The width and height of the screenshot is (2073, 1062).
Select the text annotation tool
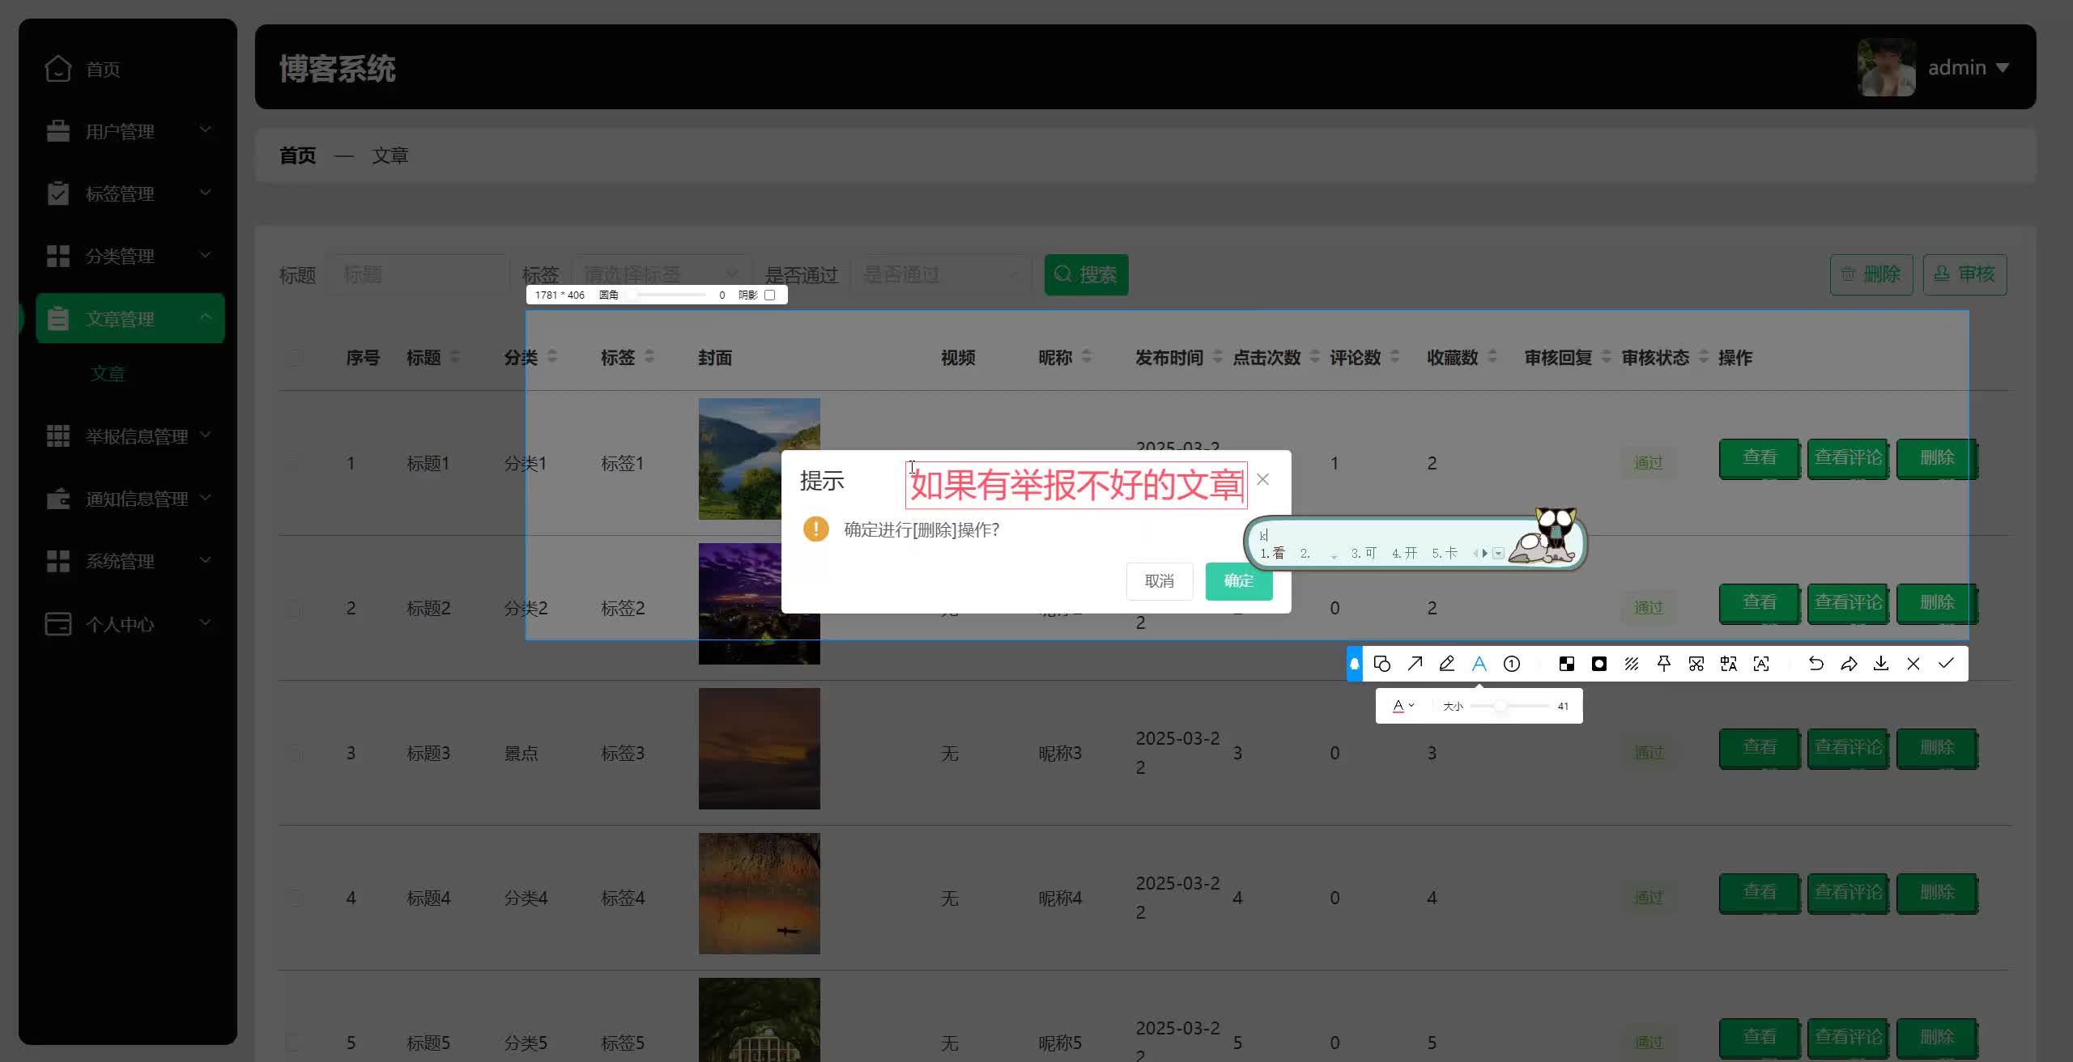point(1479,664)
